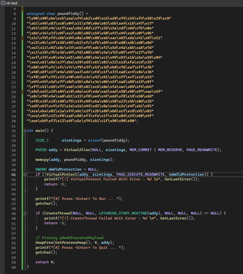Select the nt-test tab label

point(12,3)
